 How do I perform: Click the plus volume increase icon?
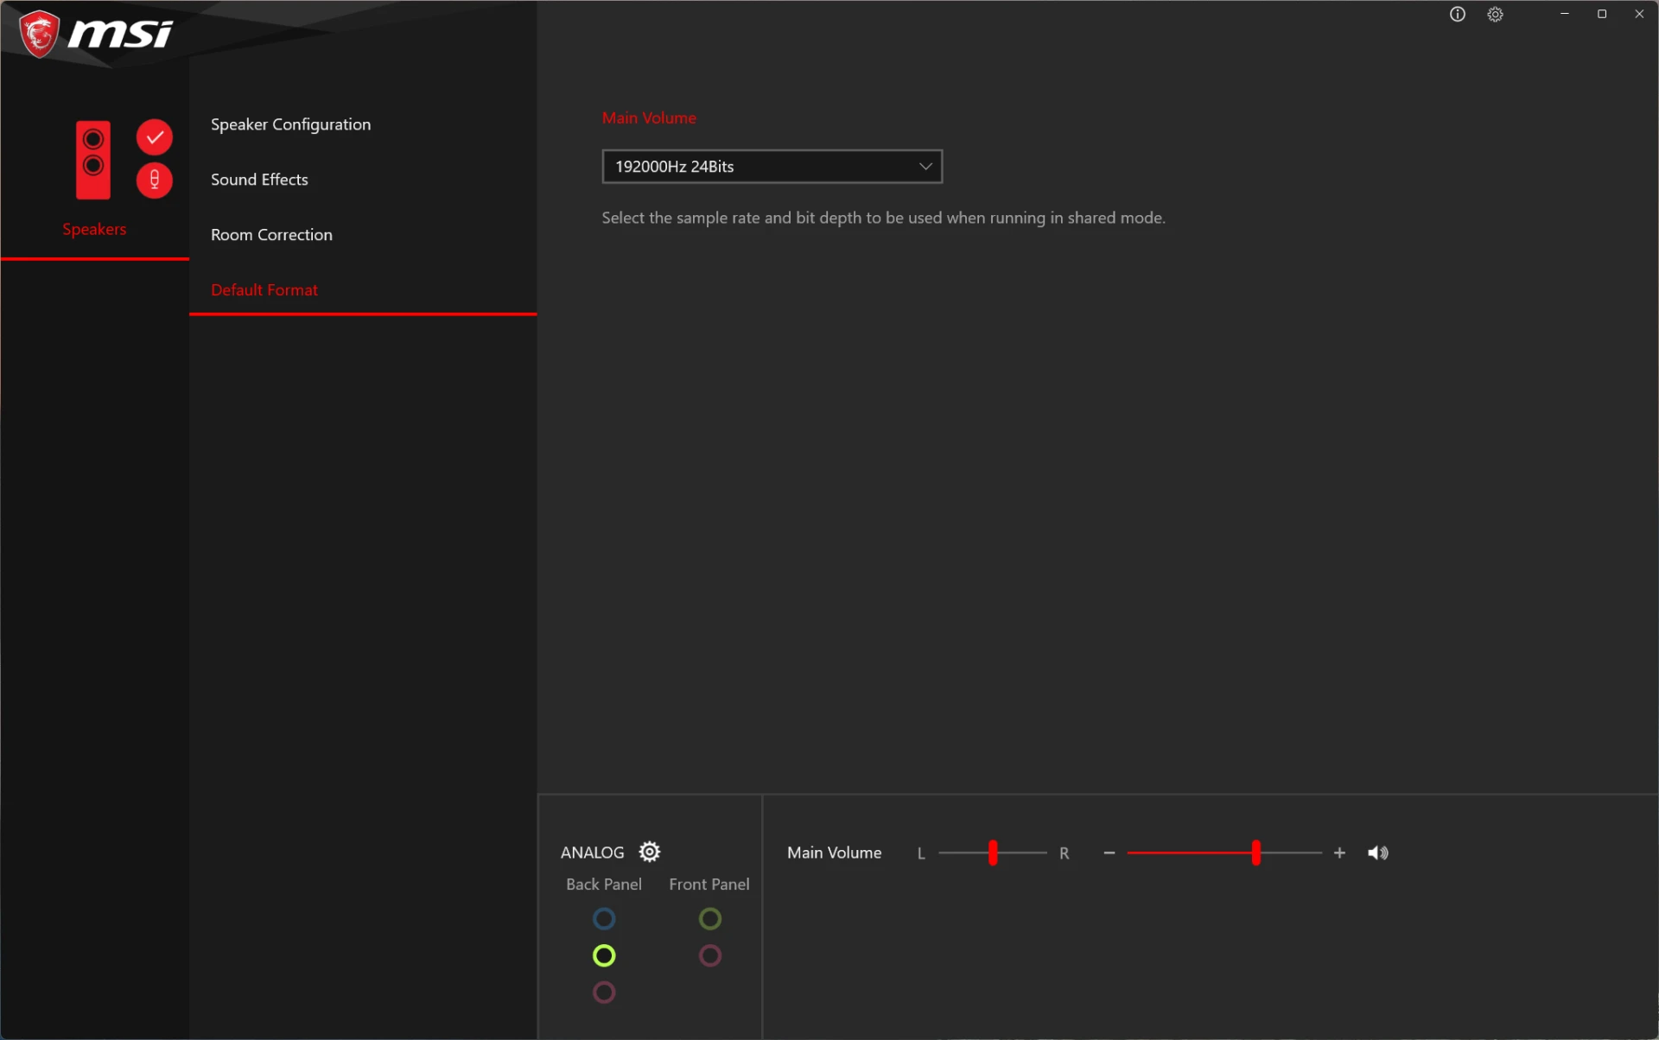1339,853
